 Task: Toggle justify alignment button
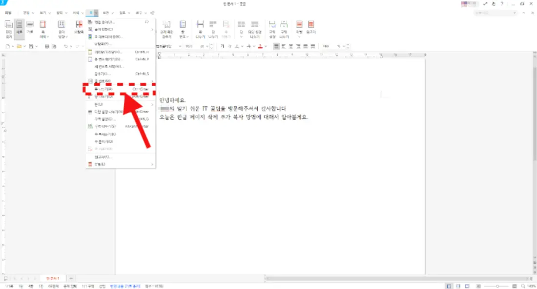[x=276, y=46]
